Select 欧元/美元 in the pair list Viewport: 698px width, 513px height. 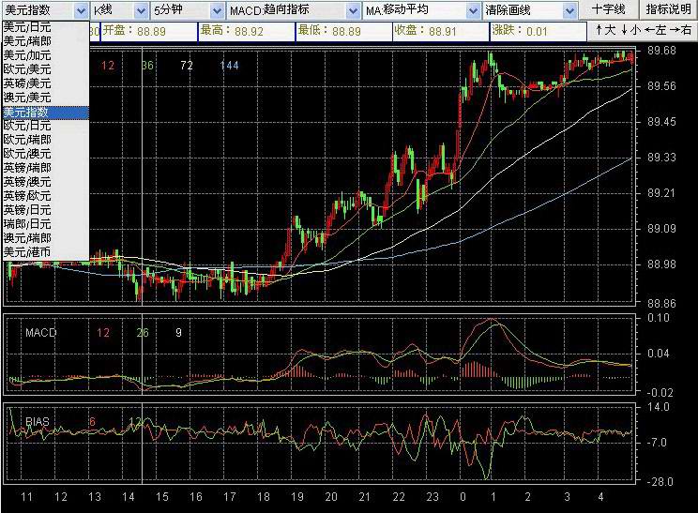click(x=45, y=69)
